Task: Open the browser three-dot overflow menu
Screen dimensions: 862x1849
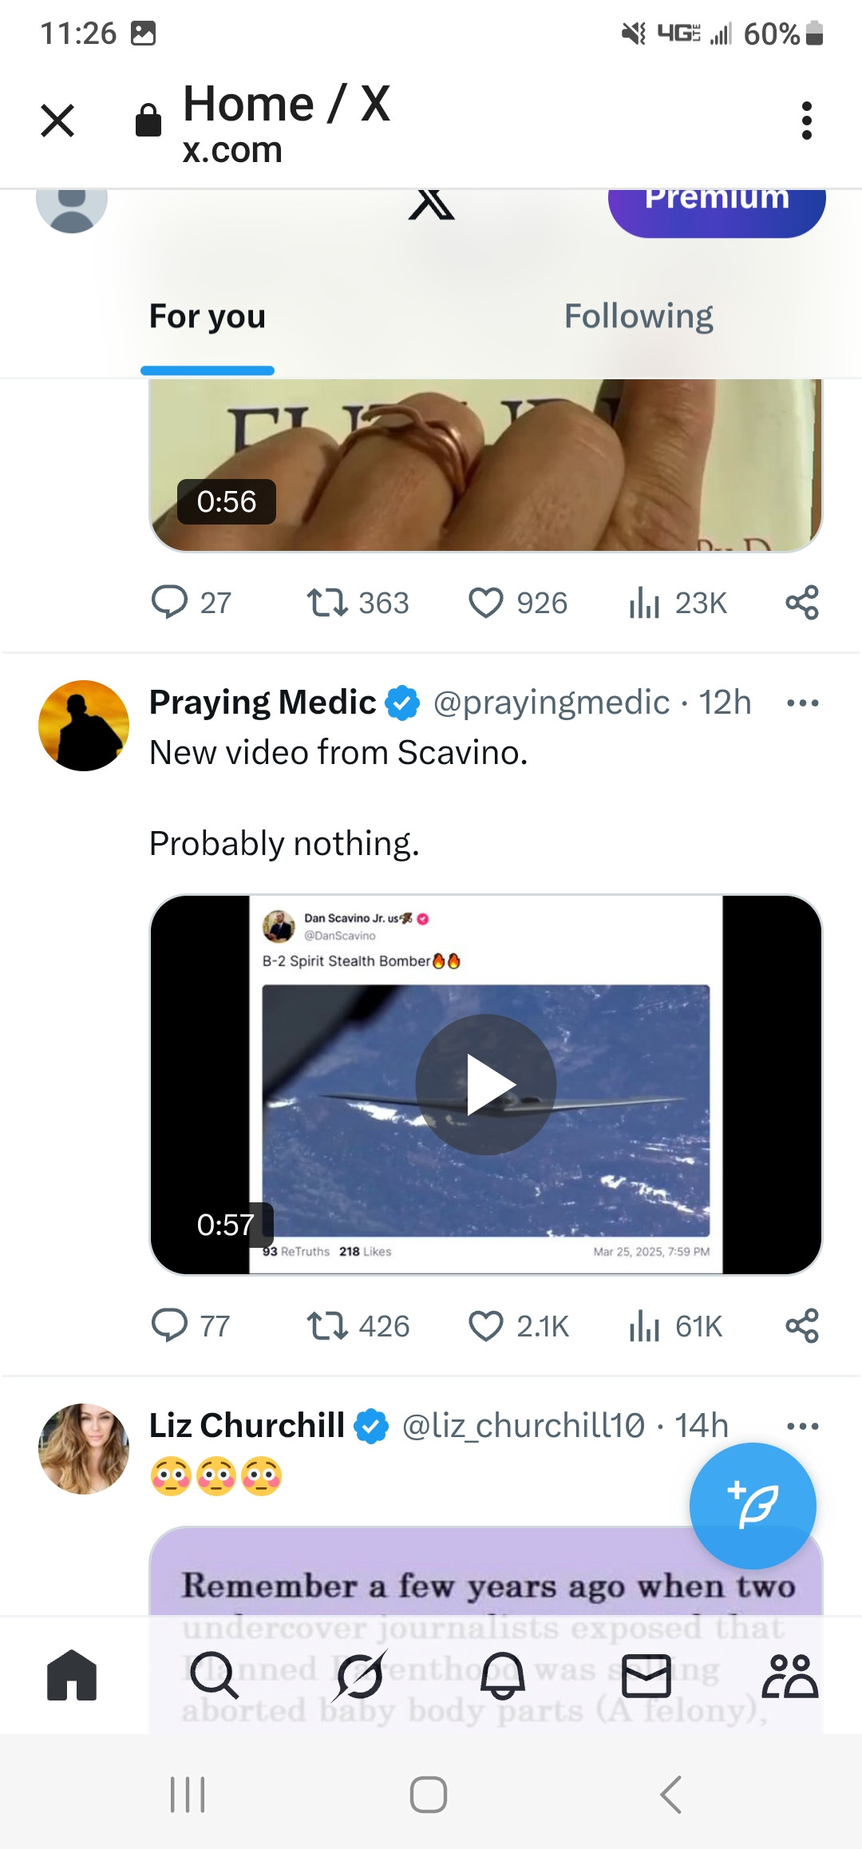Action: click(x=807, y=121)
